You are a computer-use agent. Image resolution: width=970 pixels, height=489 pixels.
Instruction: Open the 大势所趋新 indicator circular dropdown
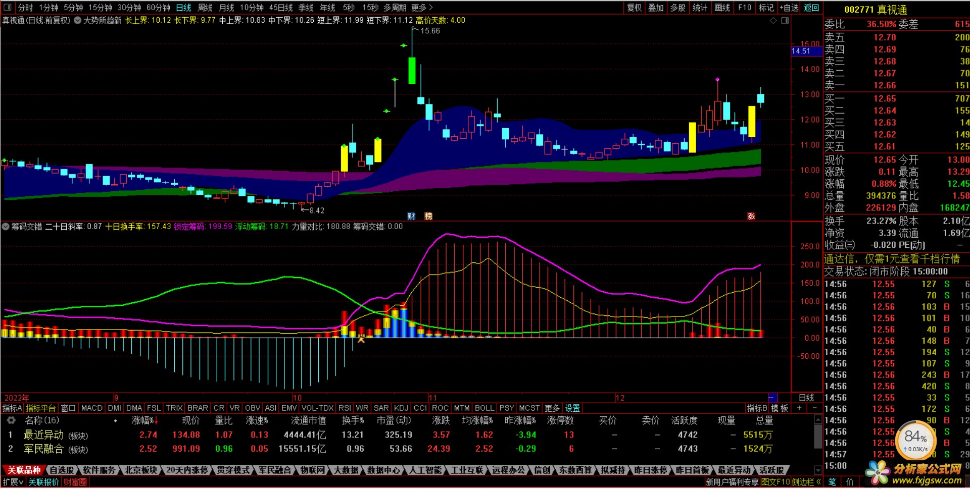77,20
